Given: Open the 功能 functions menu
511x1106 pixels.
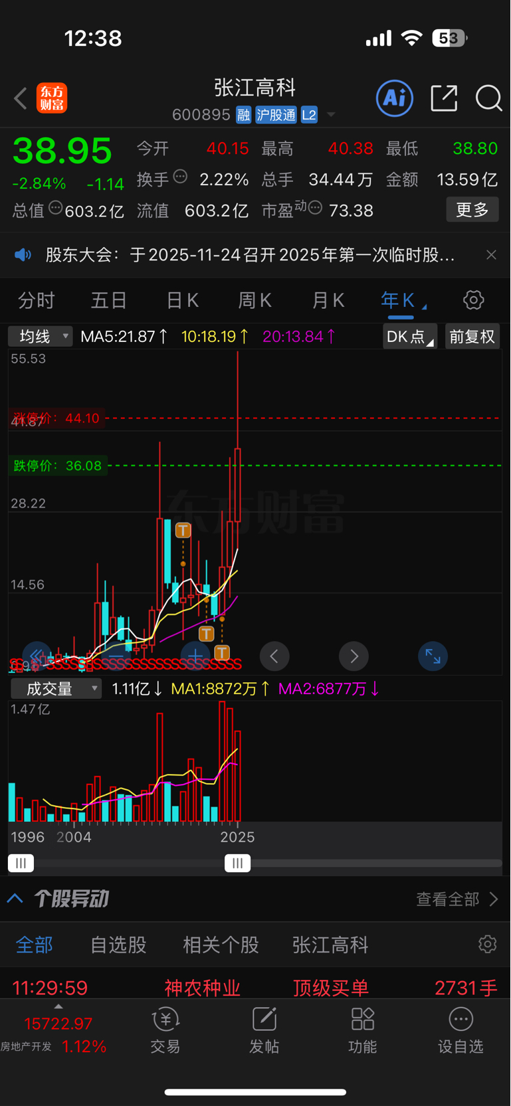Looking at the screenshot, I should click(363, 1030).
